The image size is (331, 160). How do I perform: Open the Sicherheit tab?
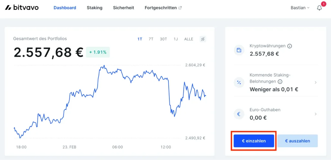tap(123, 8)
